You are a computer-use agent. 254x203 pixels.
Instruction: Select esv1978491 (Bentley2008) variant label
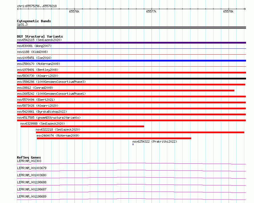[38, 70]
